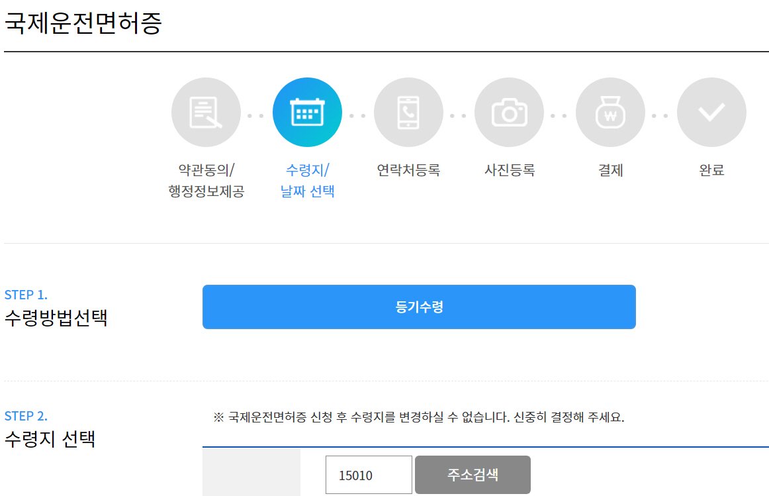The image size is (769, 496).
Task: Click the won money bag payment icon
Action: click(610, 113)
